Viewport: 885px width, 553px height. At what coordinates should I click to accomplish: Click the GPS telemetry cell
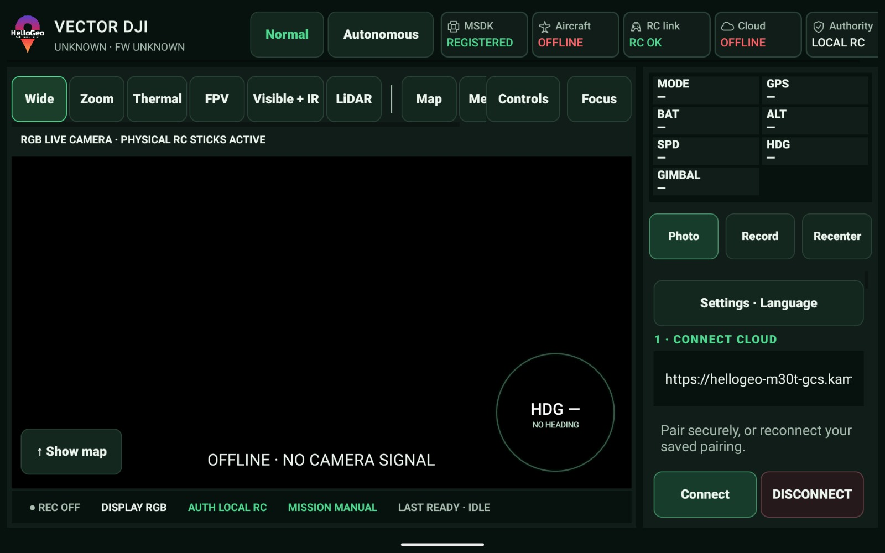[x=815, y=90]
